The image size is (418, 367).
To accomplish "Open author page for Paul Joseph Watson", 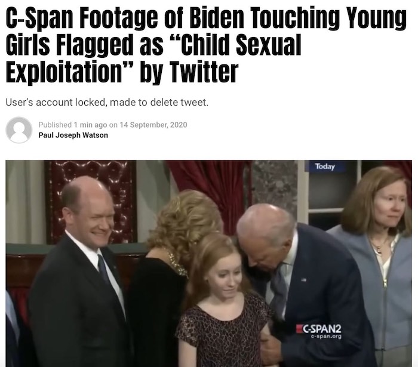I will (x=73, y=135).
